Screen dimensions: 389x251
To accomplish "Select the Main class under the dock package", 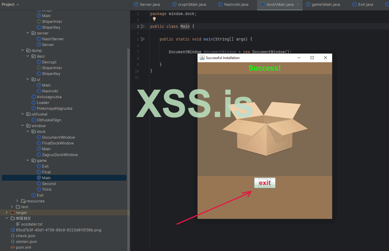I will pos(46,149).
